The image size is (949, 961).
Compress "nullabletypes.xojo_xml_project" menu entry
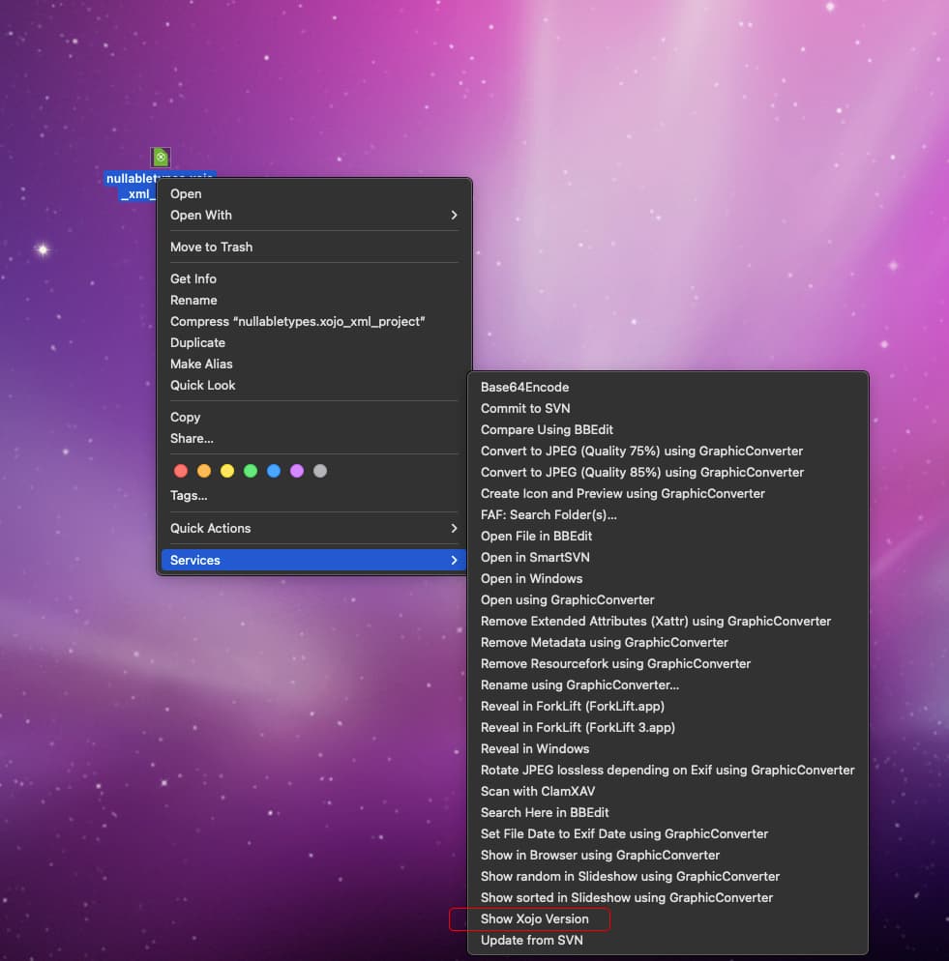tap(313, 322)
